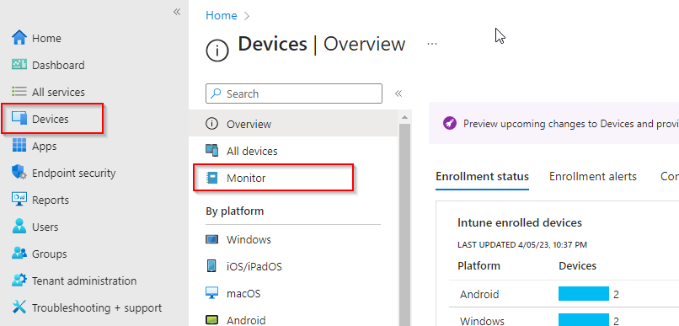Click the Android devices count bar
679x326 pixels.
(x=584, y=294)
